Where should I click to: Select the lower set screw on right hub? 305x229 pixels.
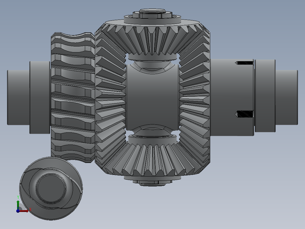(x=244, y=114)
